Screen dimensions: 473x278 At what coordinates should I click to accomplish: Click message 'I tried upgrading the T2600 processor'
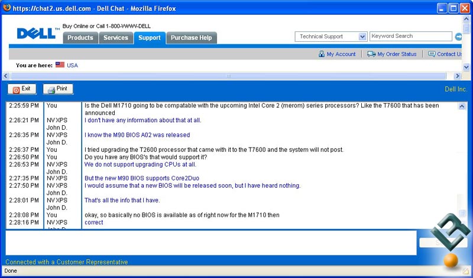click(214, 150)
